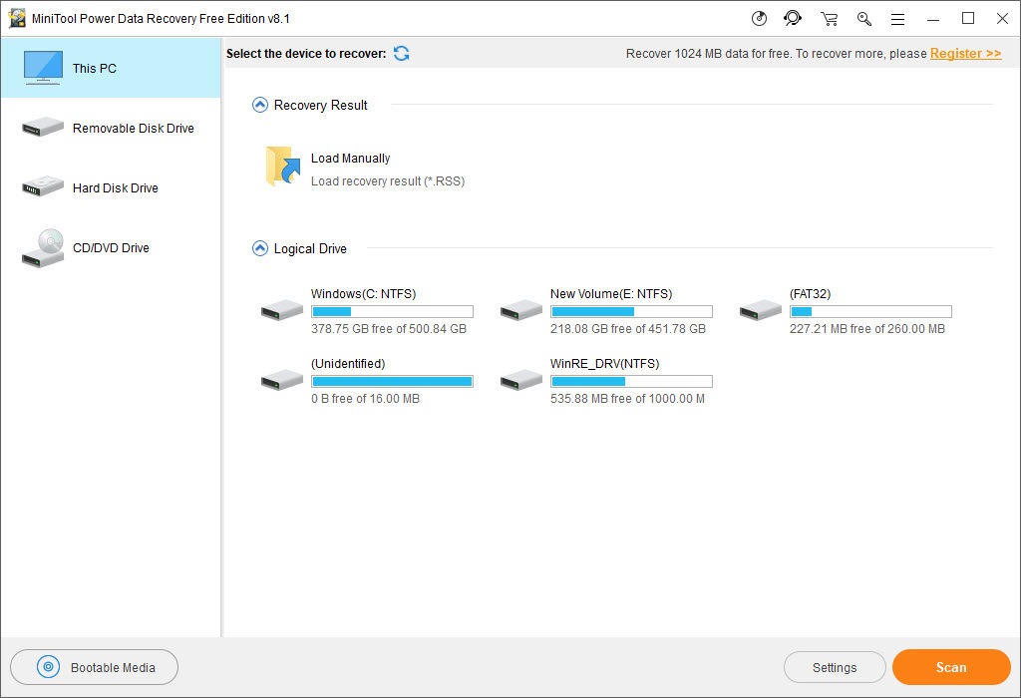1021x698 pixels.
Task: Open support via the headset icon
Action: pyautogui.click(x=793, y=19)
